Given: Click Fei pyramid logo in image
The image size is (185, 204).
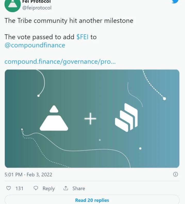Looking at the screenshot, I should (x=54, y=118).
